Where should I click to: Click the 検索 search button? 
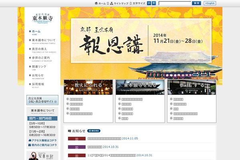coord(196,3)
